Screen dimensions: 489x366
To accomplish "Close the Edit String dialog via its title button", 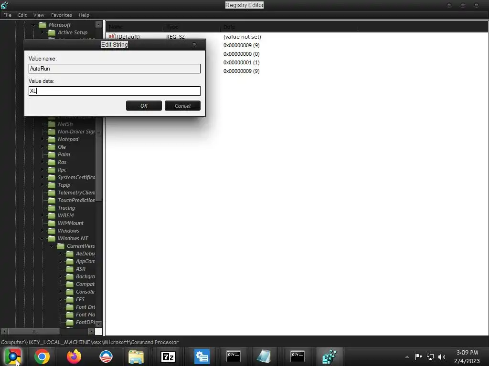I will click(194, 44).
